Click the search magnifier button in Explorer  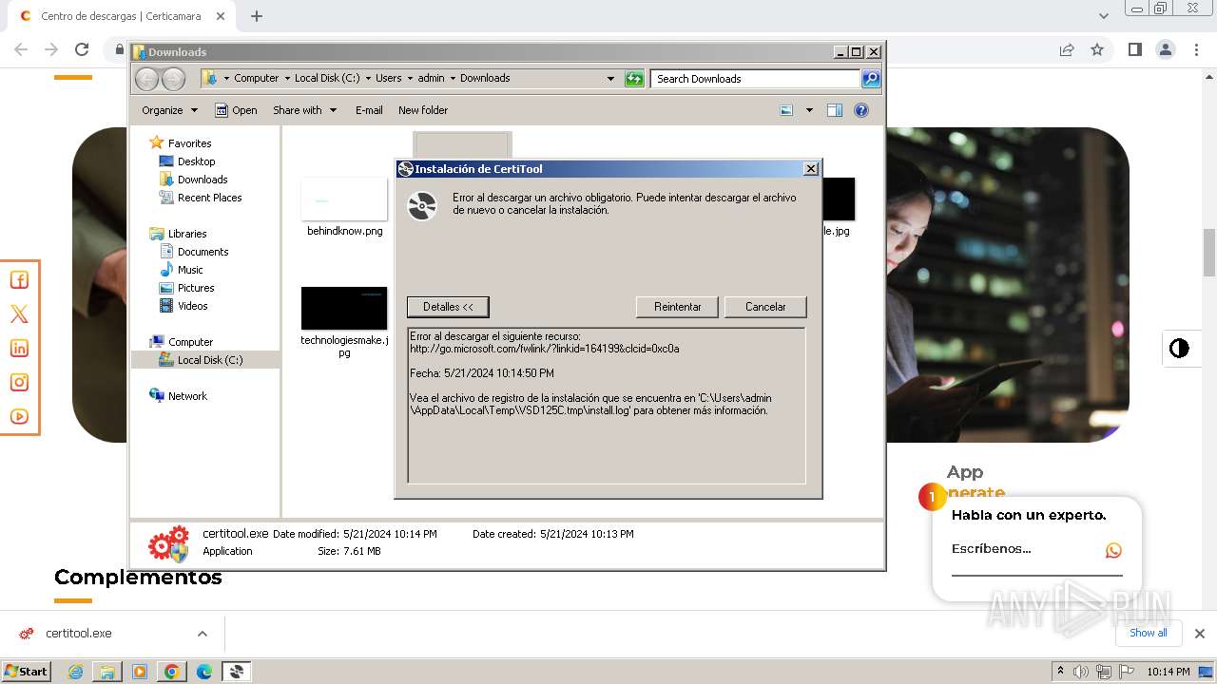tap(871, 79)
